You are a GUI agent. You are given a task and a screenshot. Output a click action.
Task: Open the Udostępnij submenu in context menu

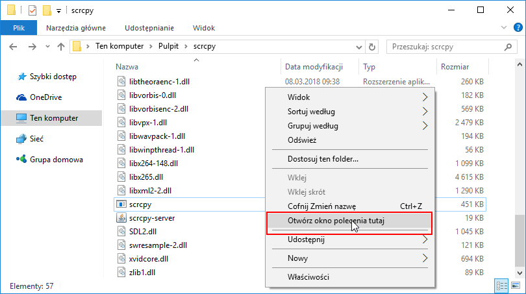point(350,239)
